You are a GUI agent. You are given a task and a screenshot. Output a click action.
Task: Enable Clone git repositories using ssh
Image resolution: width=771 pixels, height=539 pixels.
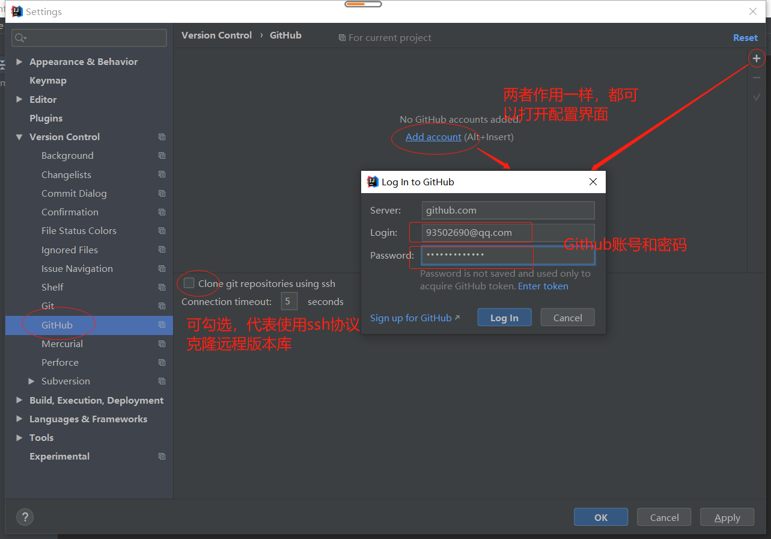coord(189,283)
